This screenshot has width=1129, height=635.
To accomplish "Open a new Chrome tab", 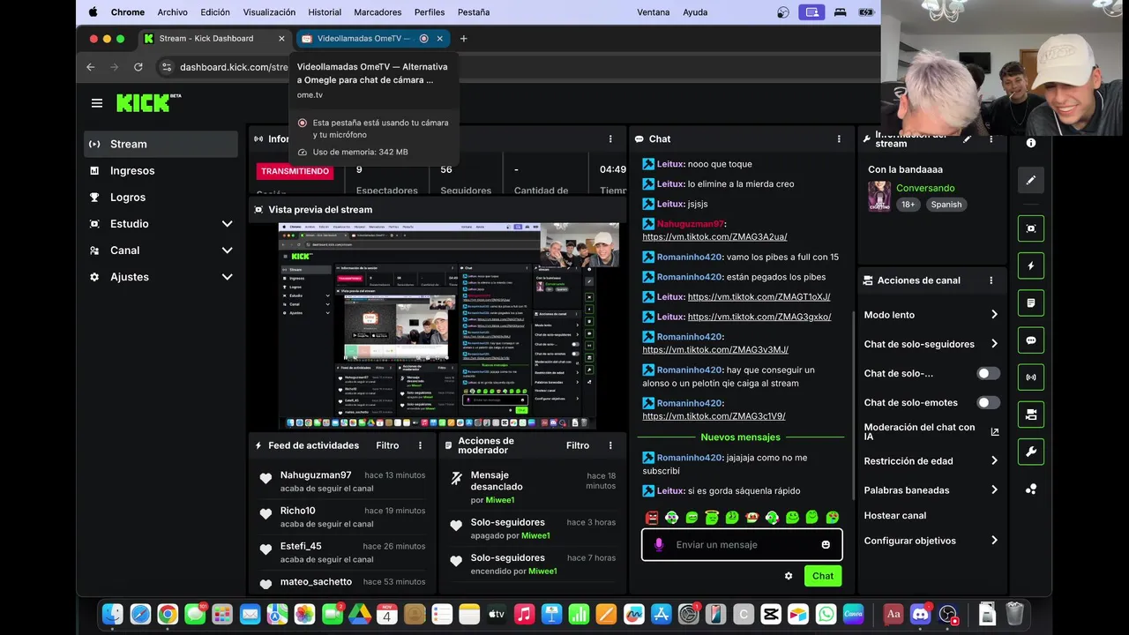I will [x=464, y=39].
